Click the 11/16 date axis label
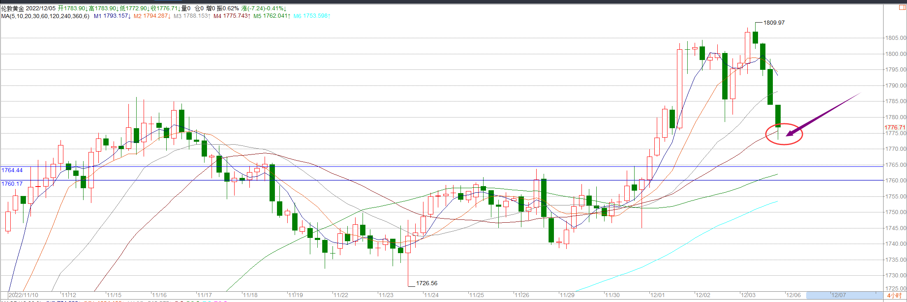 pyautogui.click(x=159, y=295)
